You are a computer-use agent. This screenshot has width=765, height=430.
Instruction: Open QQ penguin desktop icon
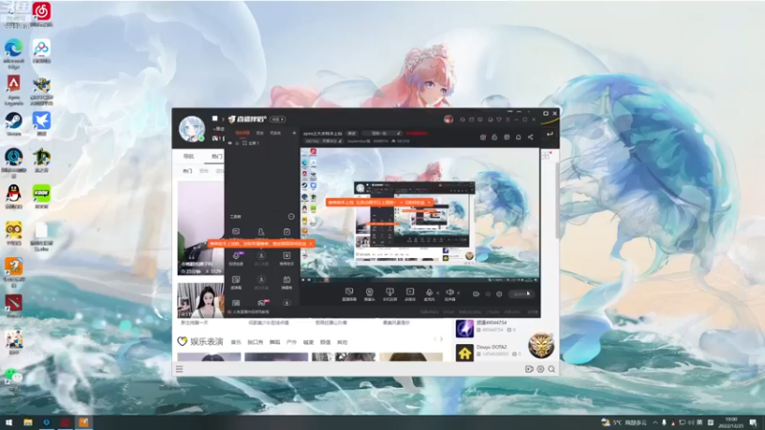pyautogui.click(x=13, y=197)
